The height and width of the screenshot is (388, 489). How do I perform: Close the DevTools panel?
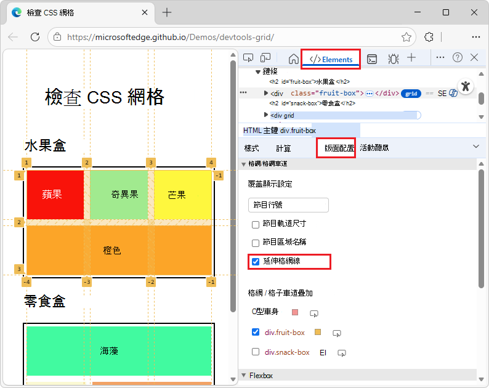[x=474, y=57]
